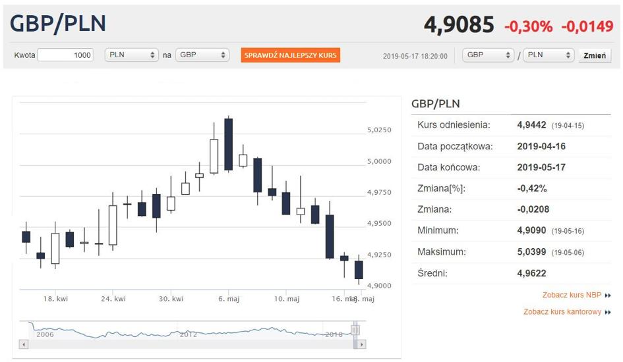The height and width of the screenshot is (362, 623).
Task: Open the PLN dropdown next to Kwota
Action: point(131,55)
